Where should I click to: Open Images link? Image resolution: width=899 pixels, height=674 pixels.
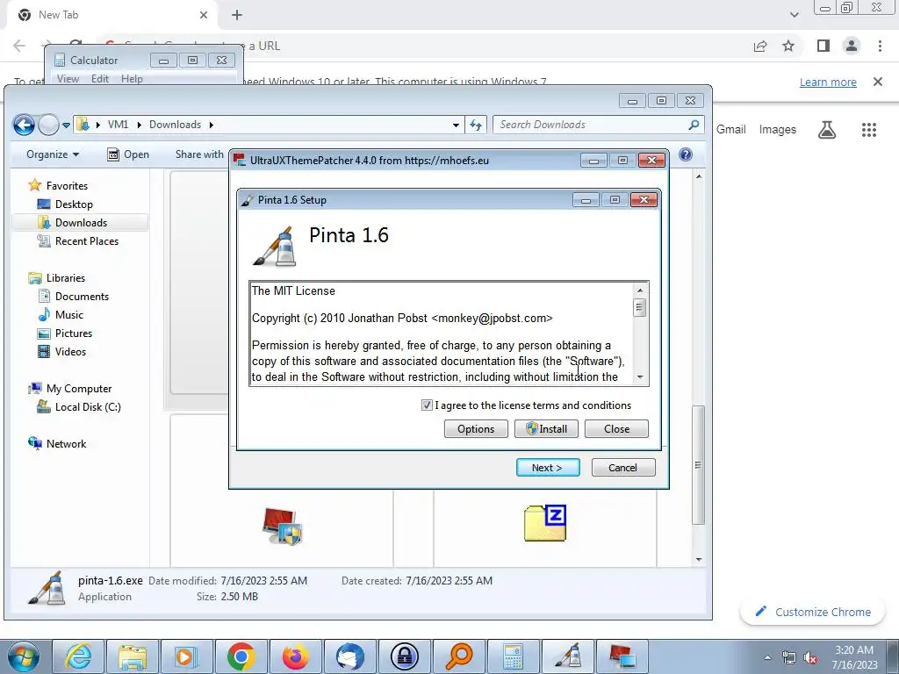[778, 130]
